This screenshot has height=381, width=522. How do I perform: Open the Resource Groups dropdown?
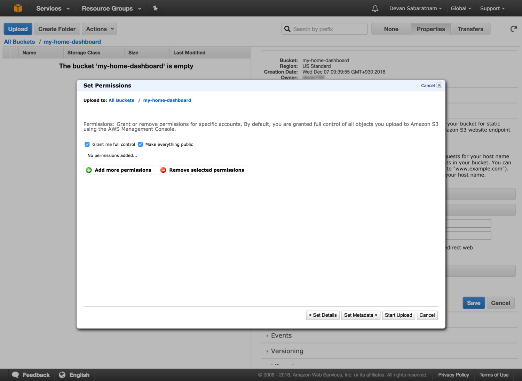(x=111, y=8)
